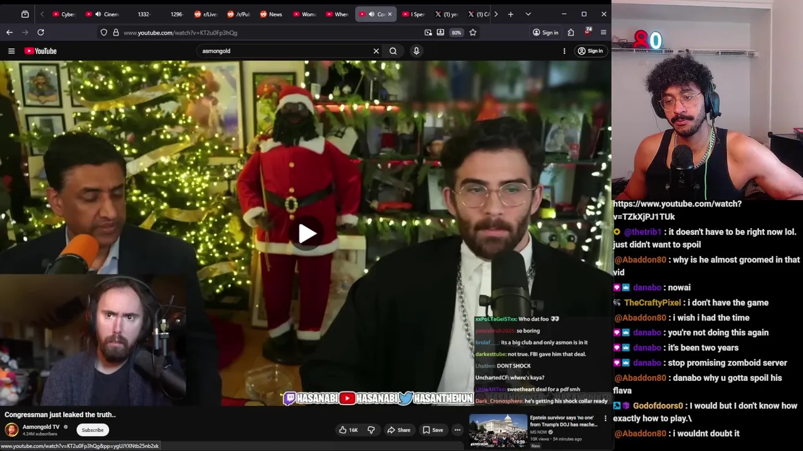
Task: Open YouTube settings three-dot menu
Action: pyautogui.click(x=564, y=51)
